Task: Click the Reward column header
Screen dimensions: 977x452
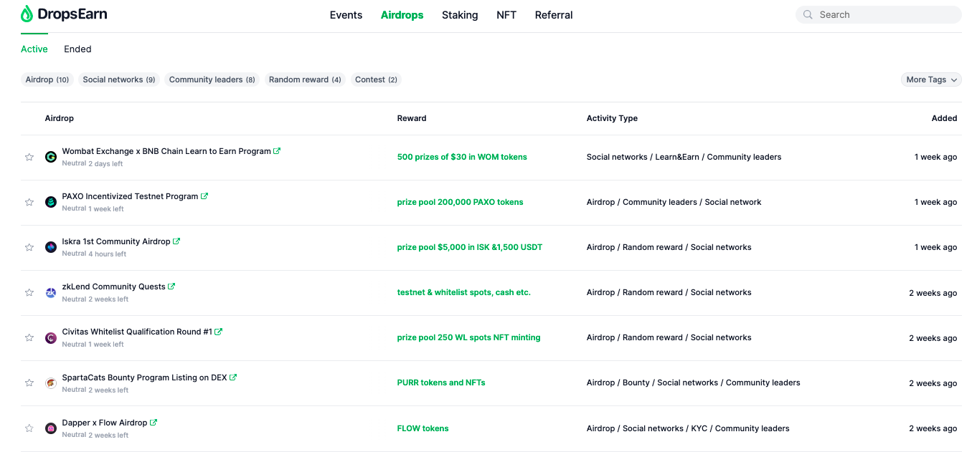Action: pyautogui.click(x=412, y=118)
